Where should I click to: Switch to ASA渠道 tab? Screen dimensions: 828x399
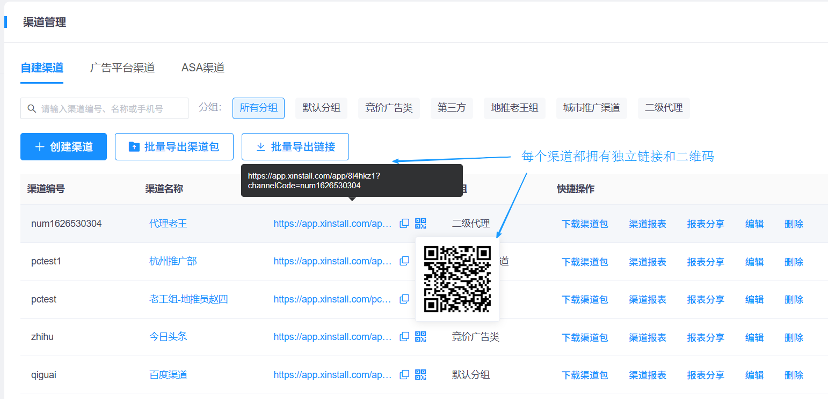(x=203, y=68)
